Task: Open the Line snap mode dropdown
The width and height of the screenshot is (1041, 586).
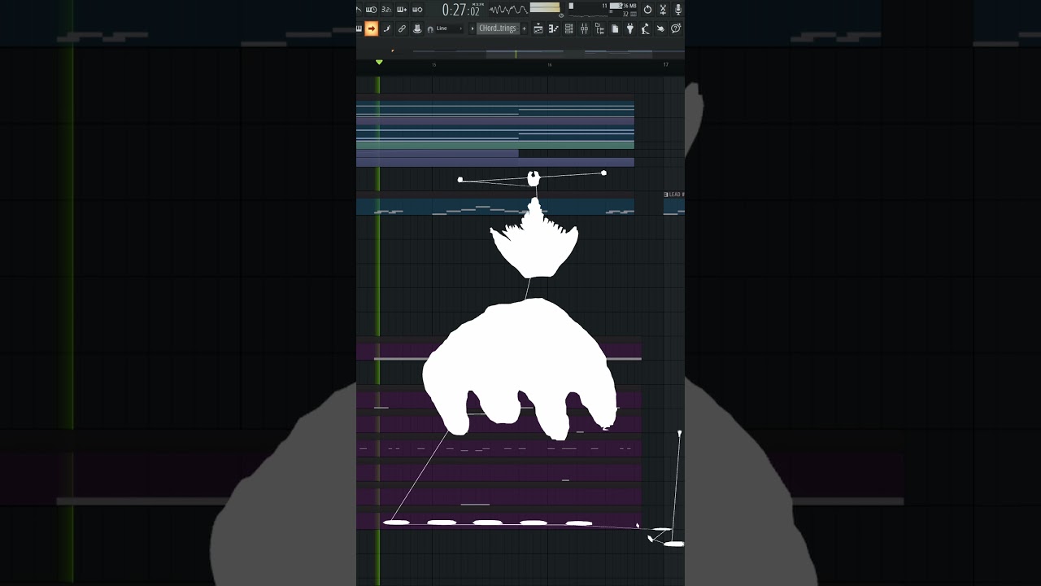Action: tap(449, 28)
